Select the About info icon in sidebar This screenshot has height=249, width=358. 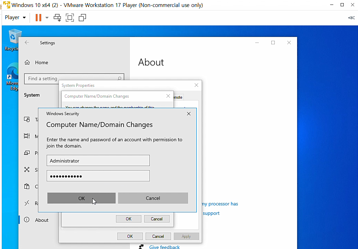pos(27,220)
